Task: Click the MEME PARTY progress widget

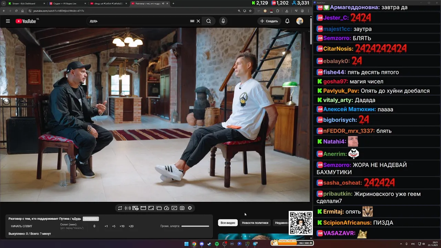Action: click(292, 242)
